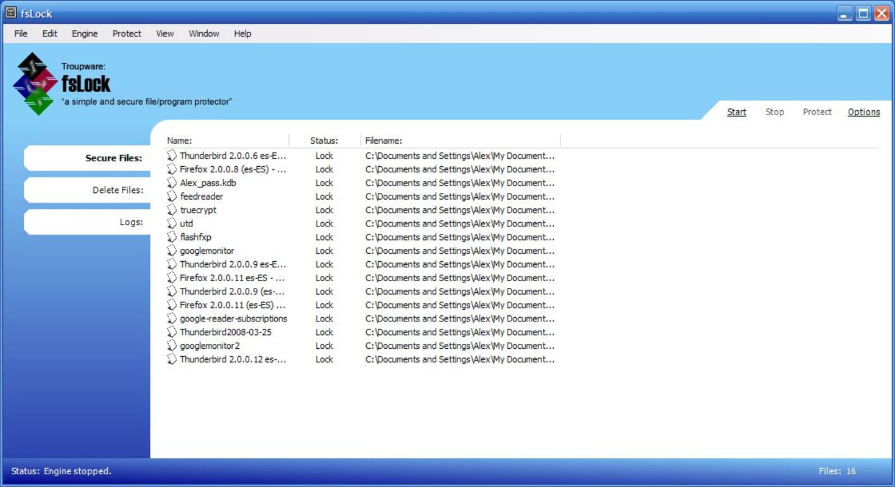The image size is (895, 487).
Task: Close the fsLock window
Action: [882, 13]
